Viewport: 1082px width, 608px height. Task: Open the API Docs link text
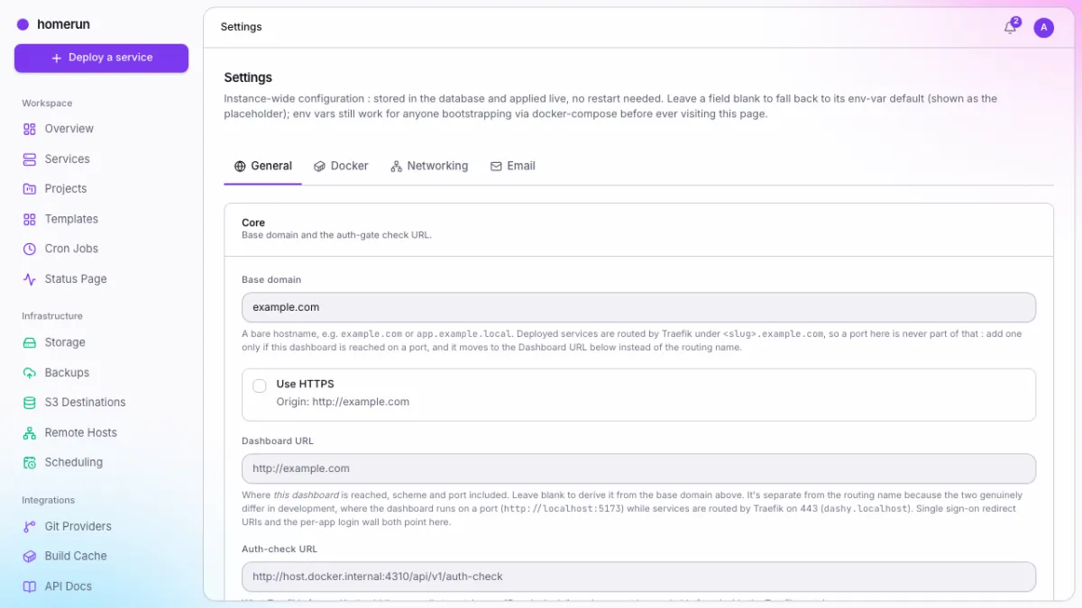[69, 586]
